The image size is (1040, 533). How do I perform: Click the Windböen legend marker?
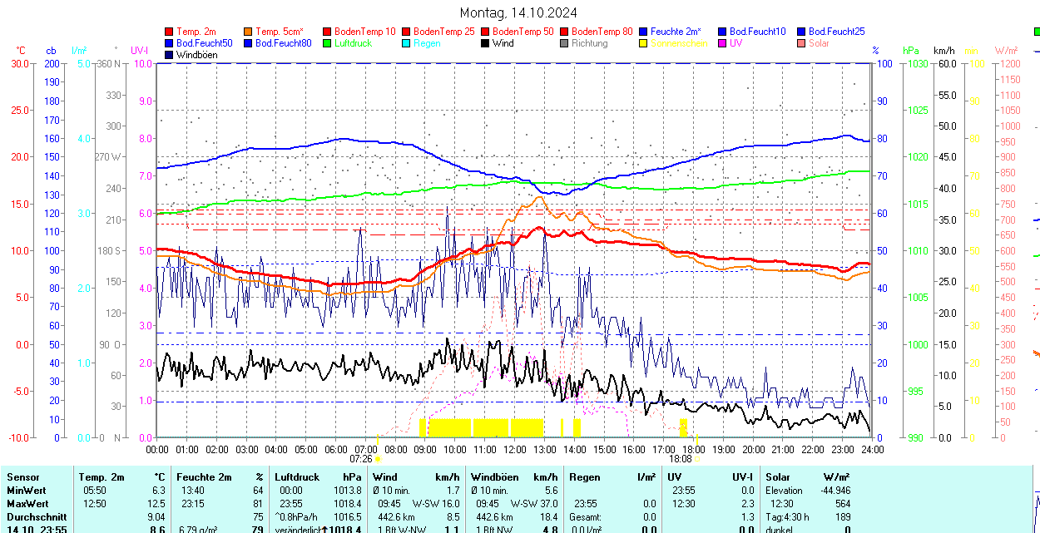[x=170, y=55]
